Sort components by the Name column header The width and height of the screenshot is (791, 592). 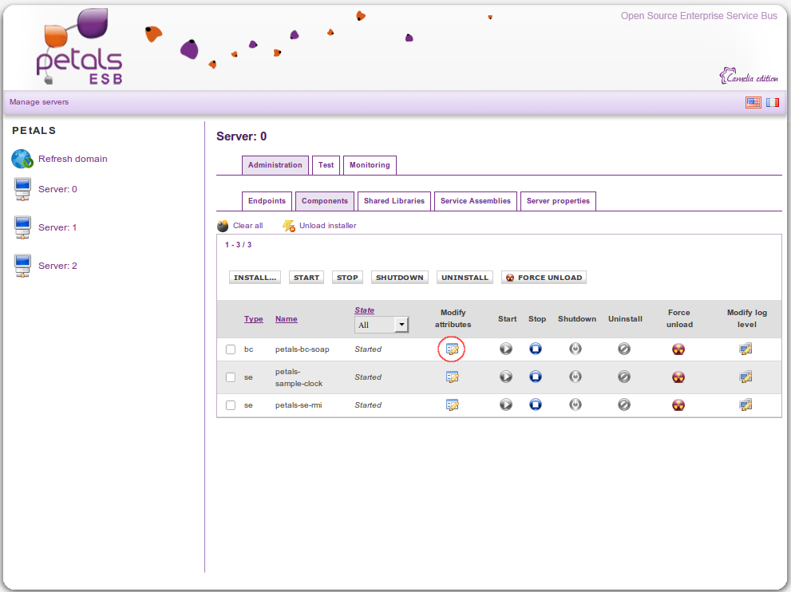286,319
